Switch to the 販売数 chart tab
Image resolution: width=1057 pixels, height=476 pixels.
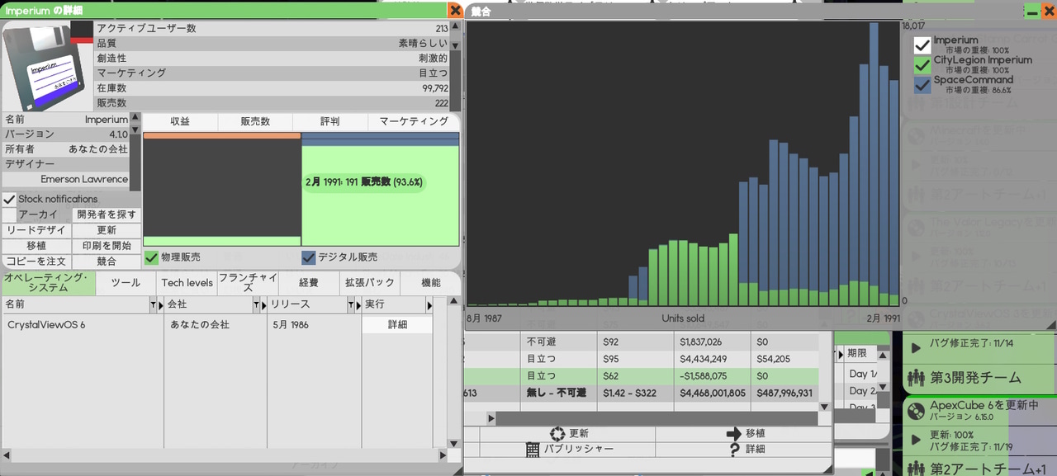point(255,122)
